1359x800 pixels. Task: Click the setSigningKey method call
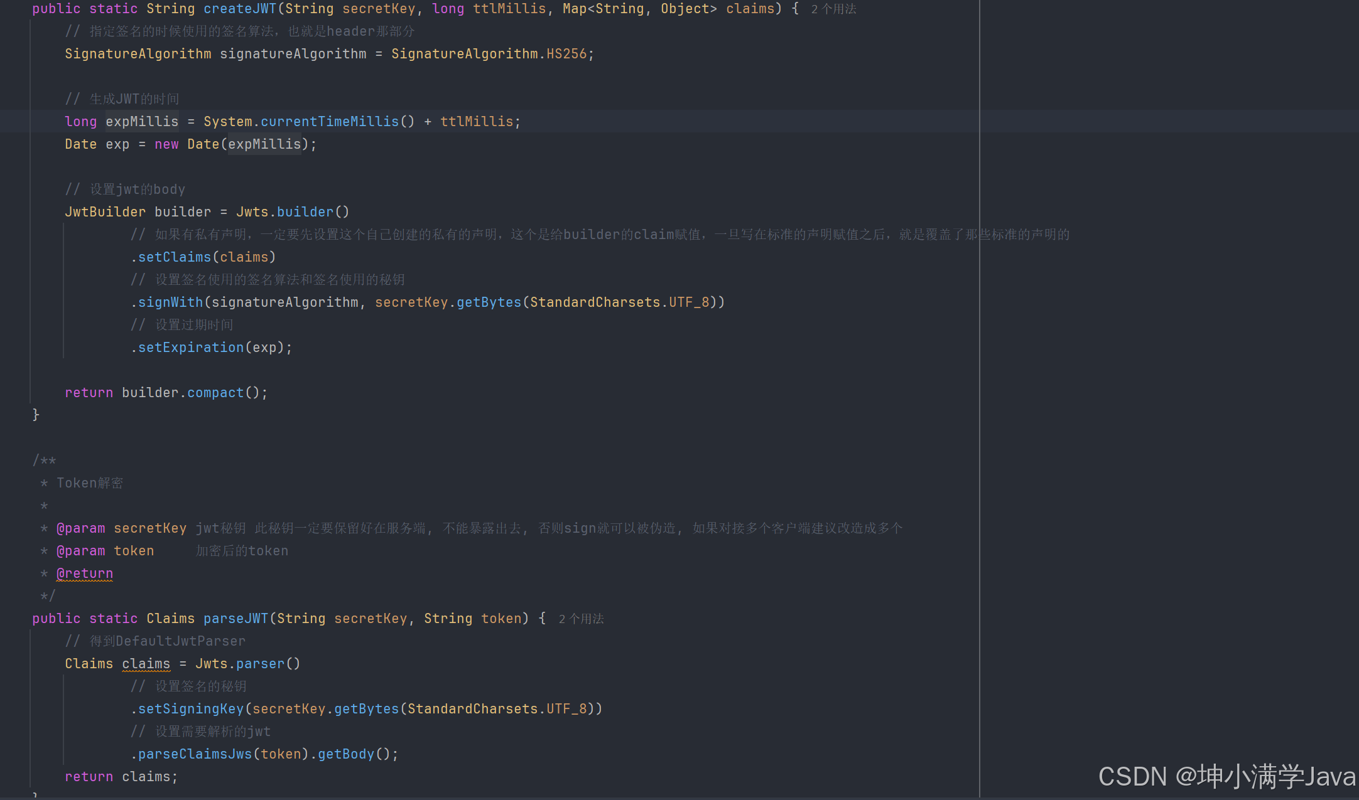(190, 709)
